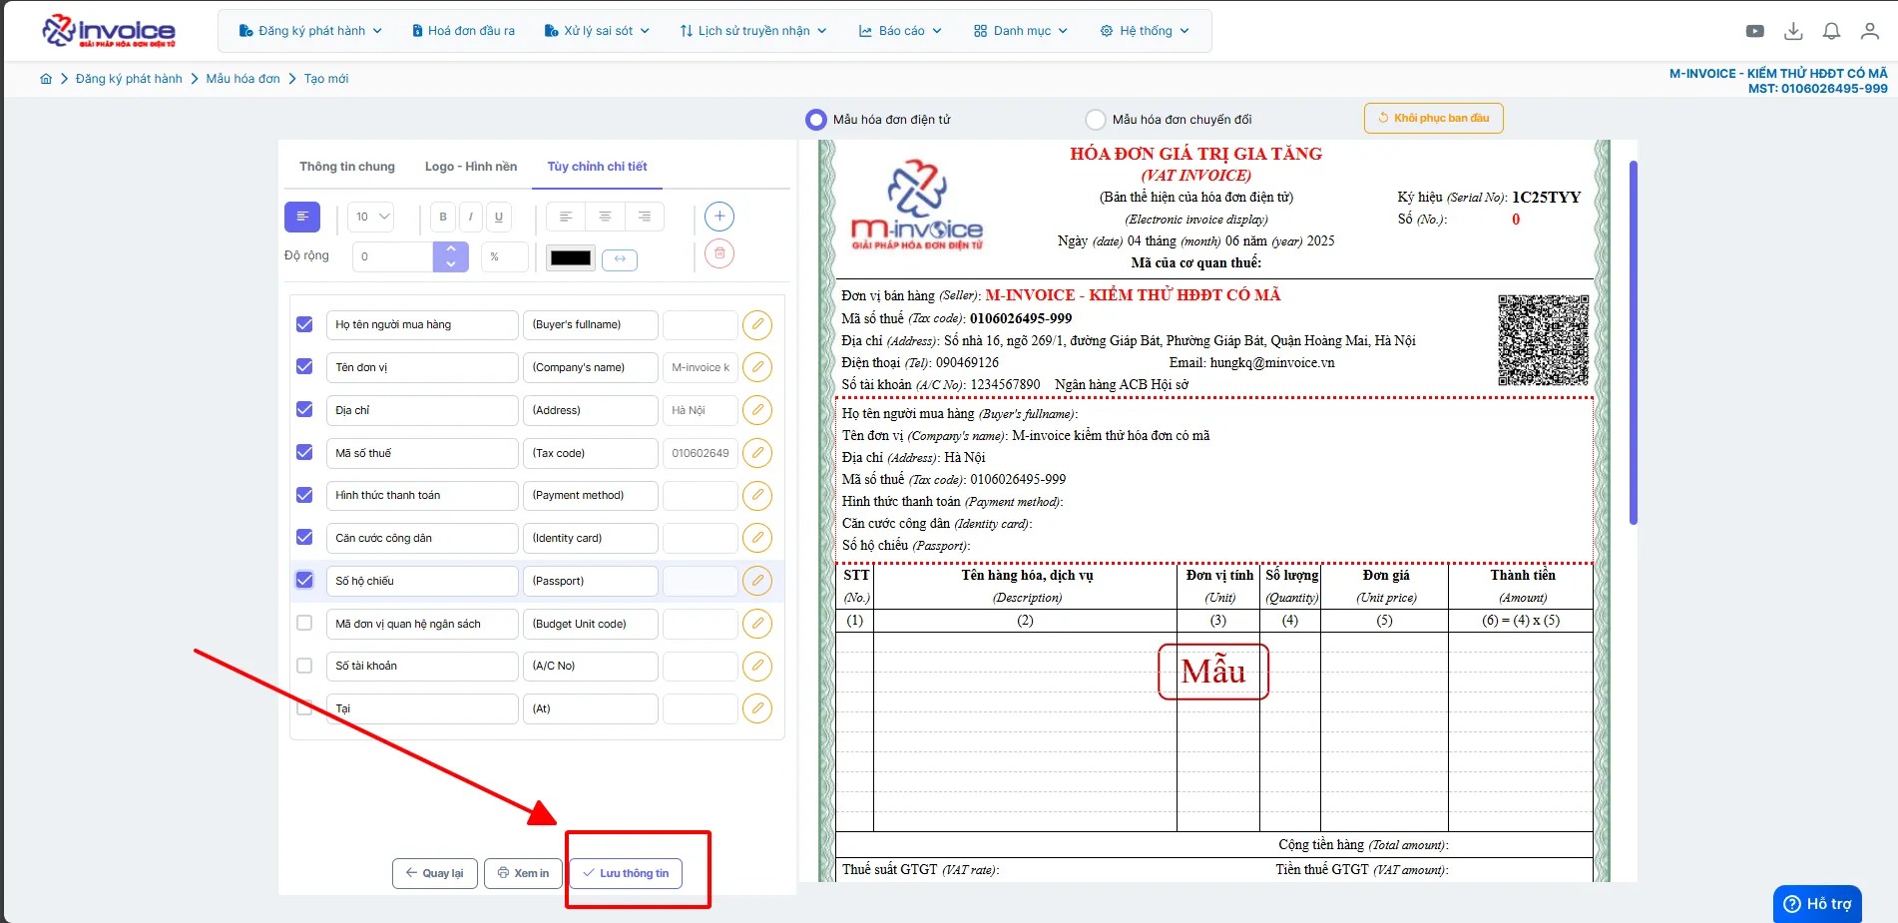
Task: Click the video tutorial icon in header
Action: [1754, 31]
